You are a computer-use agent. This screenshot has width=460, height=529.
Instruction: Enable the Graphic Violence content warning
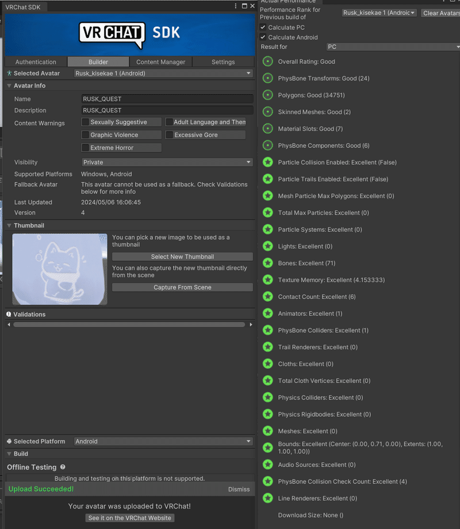pos(86,135)
